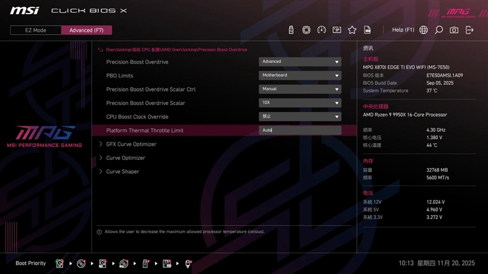The width and height of the screenshot is (488, 274).
Task: Click motherboard name MPG X870I EDGE TI EVO WIFI
Action: (406, 67)
